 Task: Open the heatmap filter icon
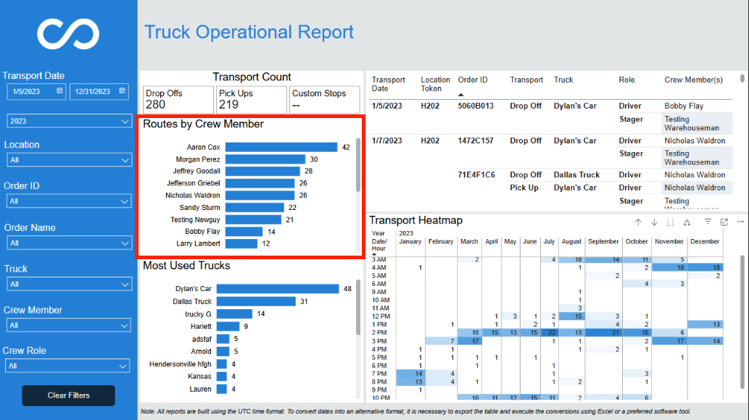click(708, 222)
